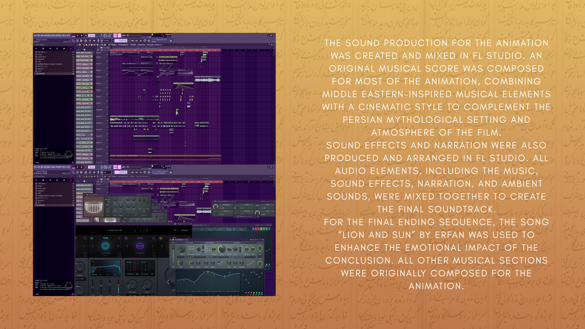Click the speech bubble icon beside the BYPASS button

(x=175, y=230)
